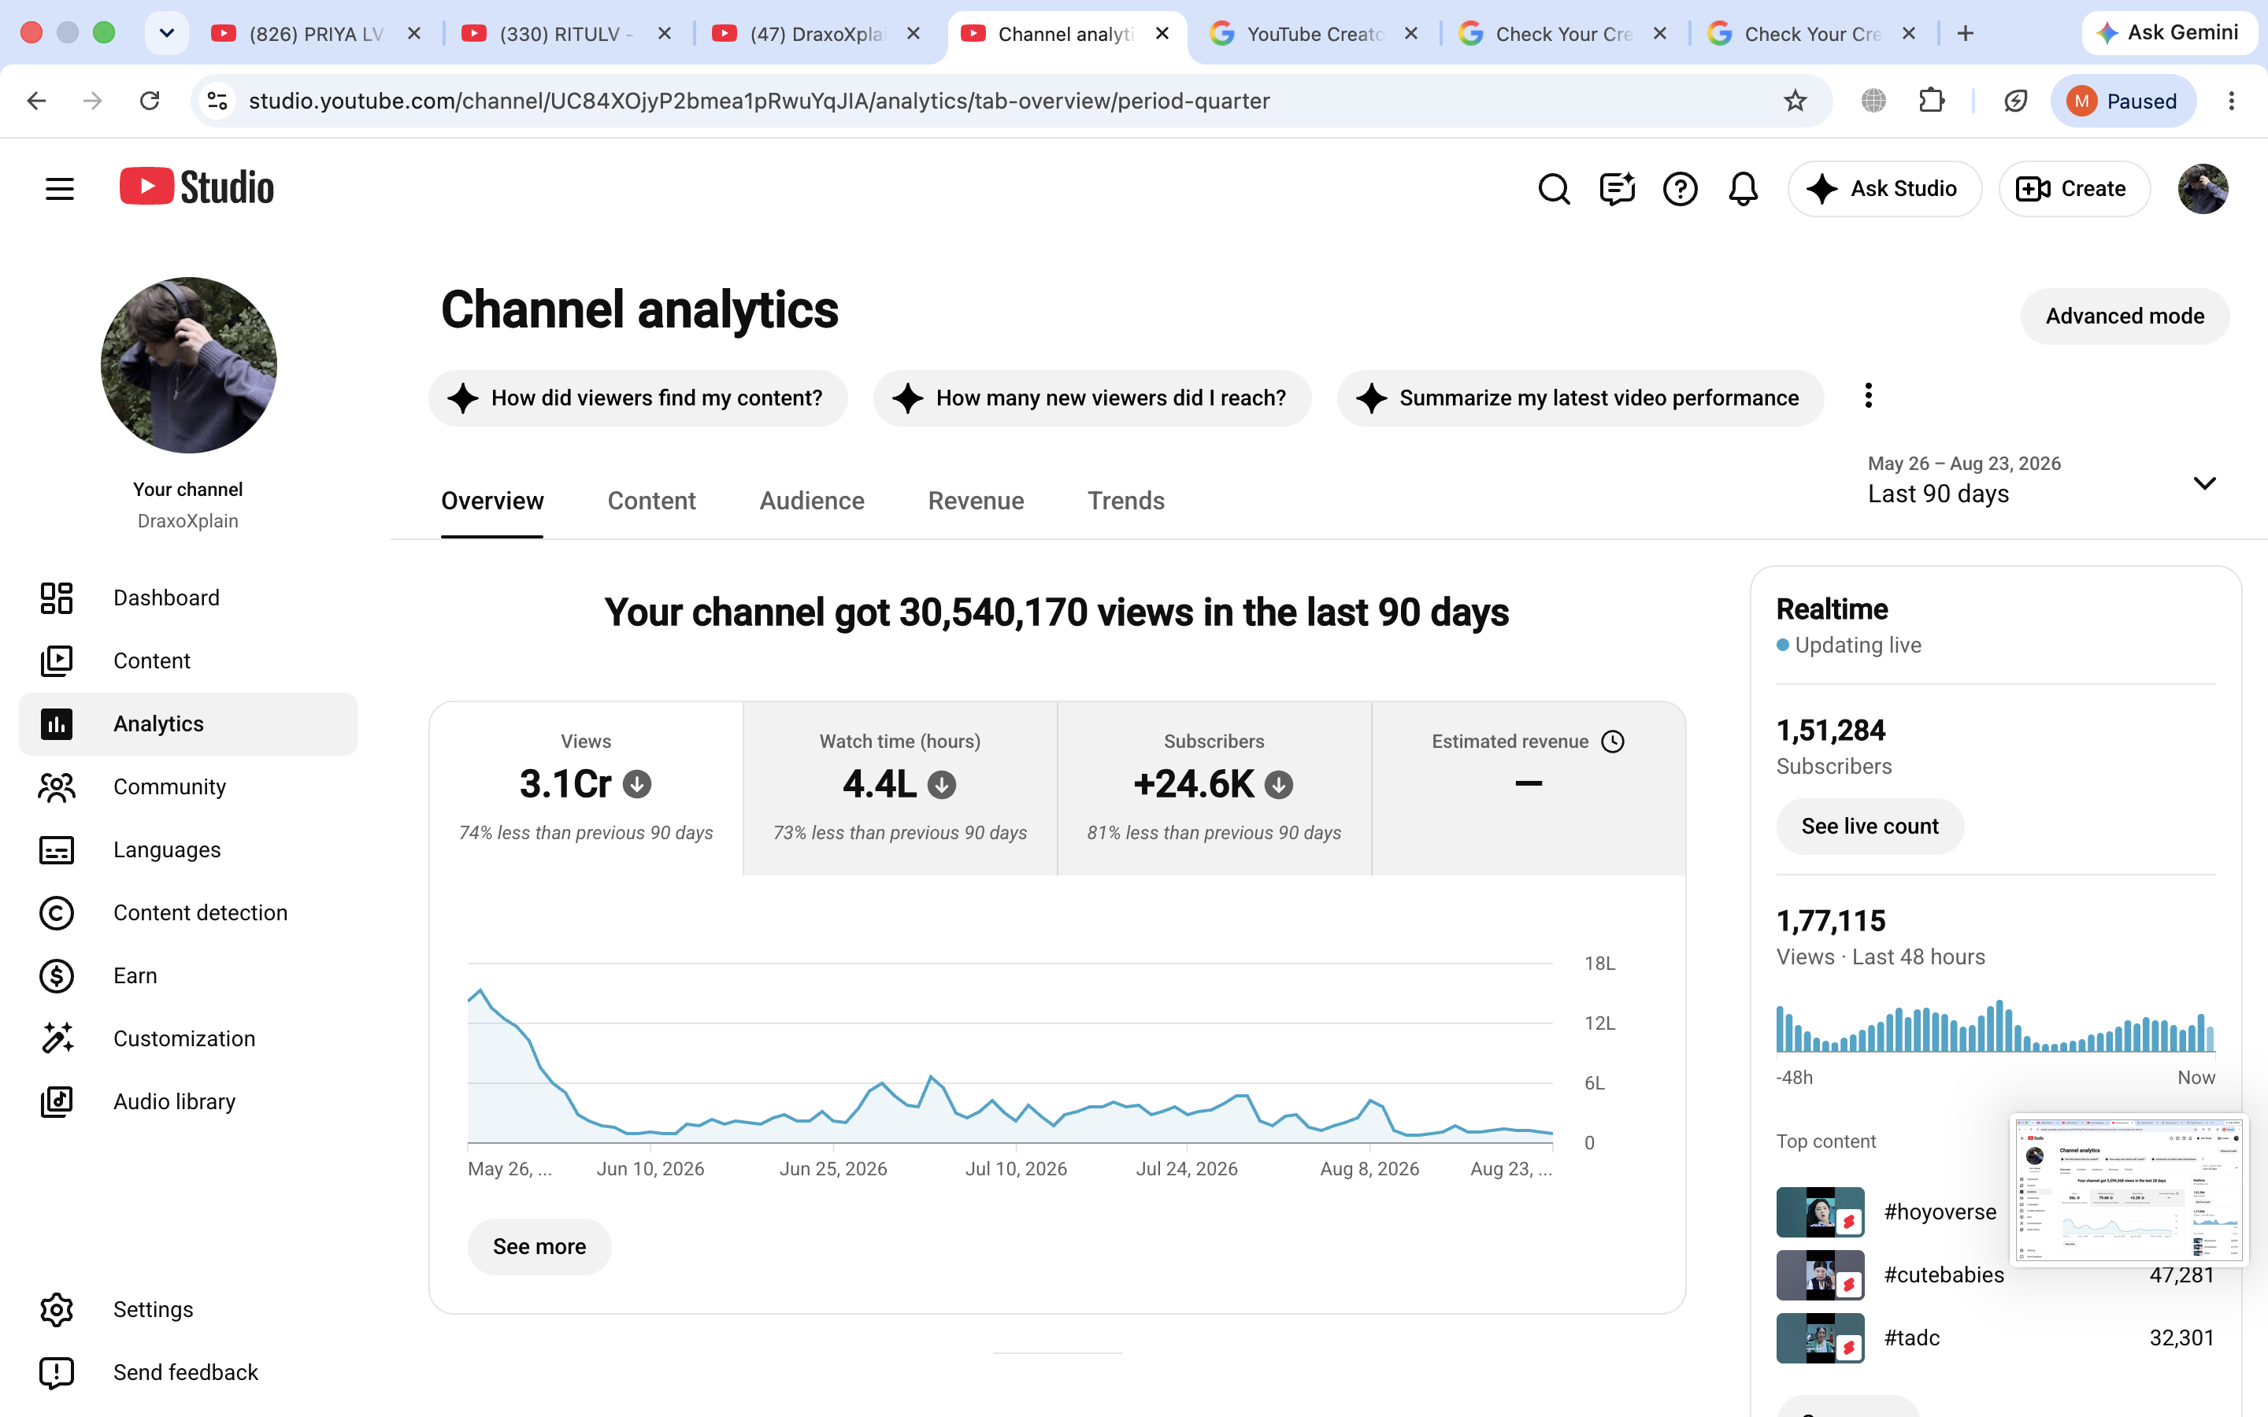Click the search magnifier icon in Studio header
The width and height of the screenshot is (2268, 1417).
pos(1554,188)
